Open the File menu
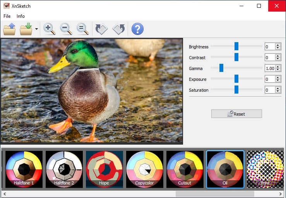 click(x=7, y=16)
